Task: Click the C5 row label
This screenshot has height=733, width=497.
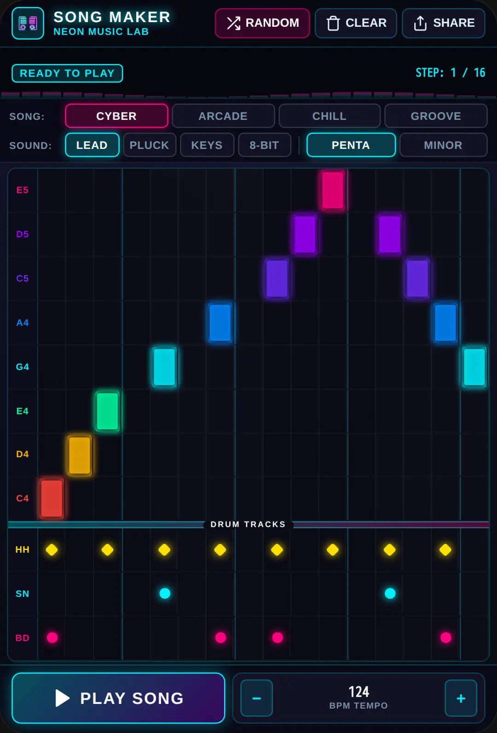Action: 23,278
